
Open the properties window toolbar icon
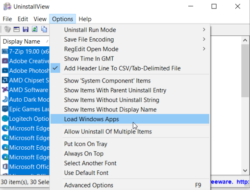tap(16, 29)
